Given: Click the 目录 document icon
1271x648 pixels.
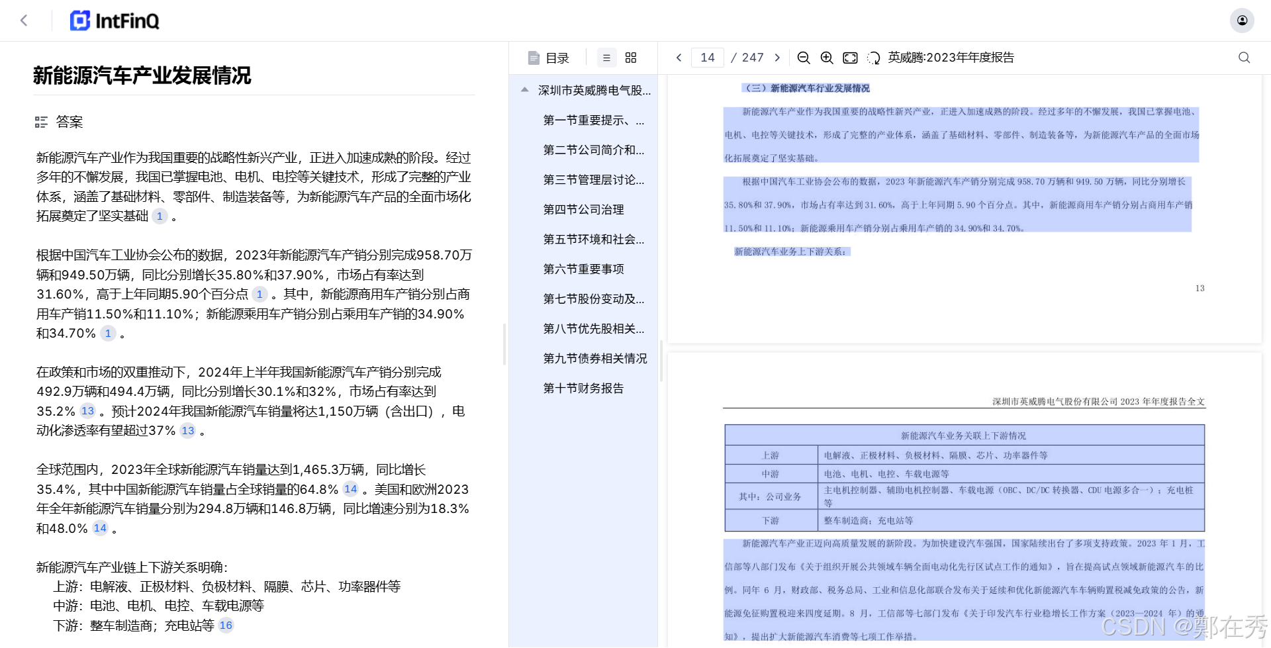Looking at the screenshot, I should pyautogui.click(x=534, y=58).
